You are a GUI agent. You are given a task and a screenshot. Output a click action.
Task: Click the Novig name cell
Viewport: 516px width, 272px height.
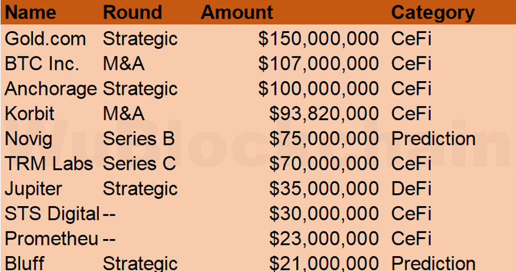29,139
